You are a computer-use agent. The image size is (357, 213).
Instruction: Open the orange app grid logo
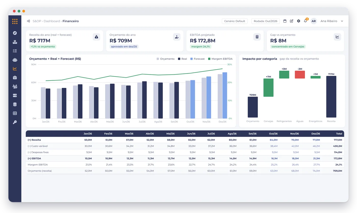click(15, 21)
